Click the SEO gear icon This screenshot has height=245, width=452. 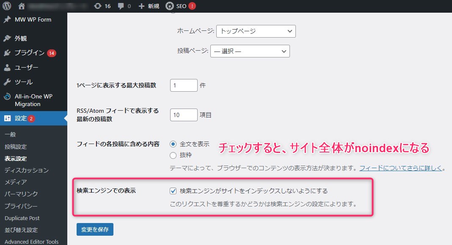coord(169,6)
